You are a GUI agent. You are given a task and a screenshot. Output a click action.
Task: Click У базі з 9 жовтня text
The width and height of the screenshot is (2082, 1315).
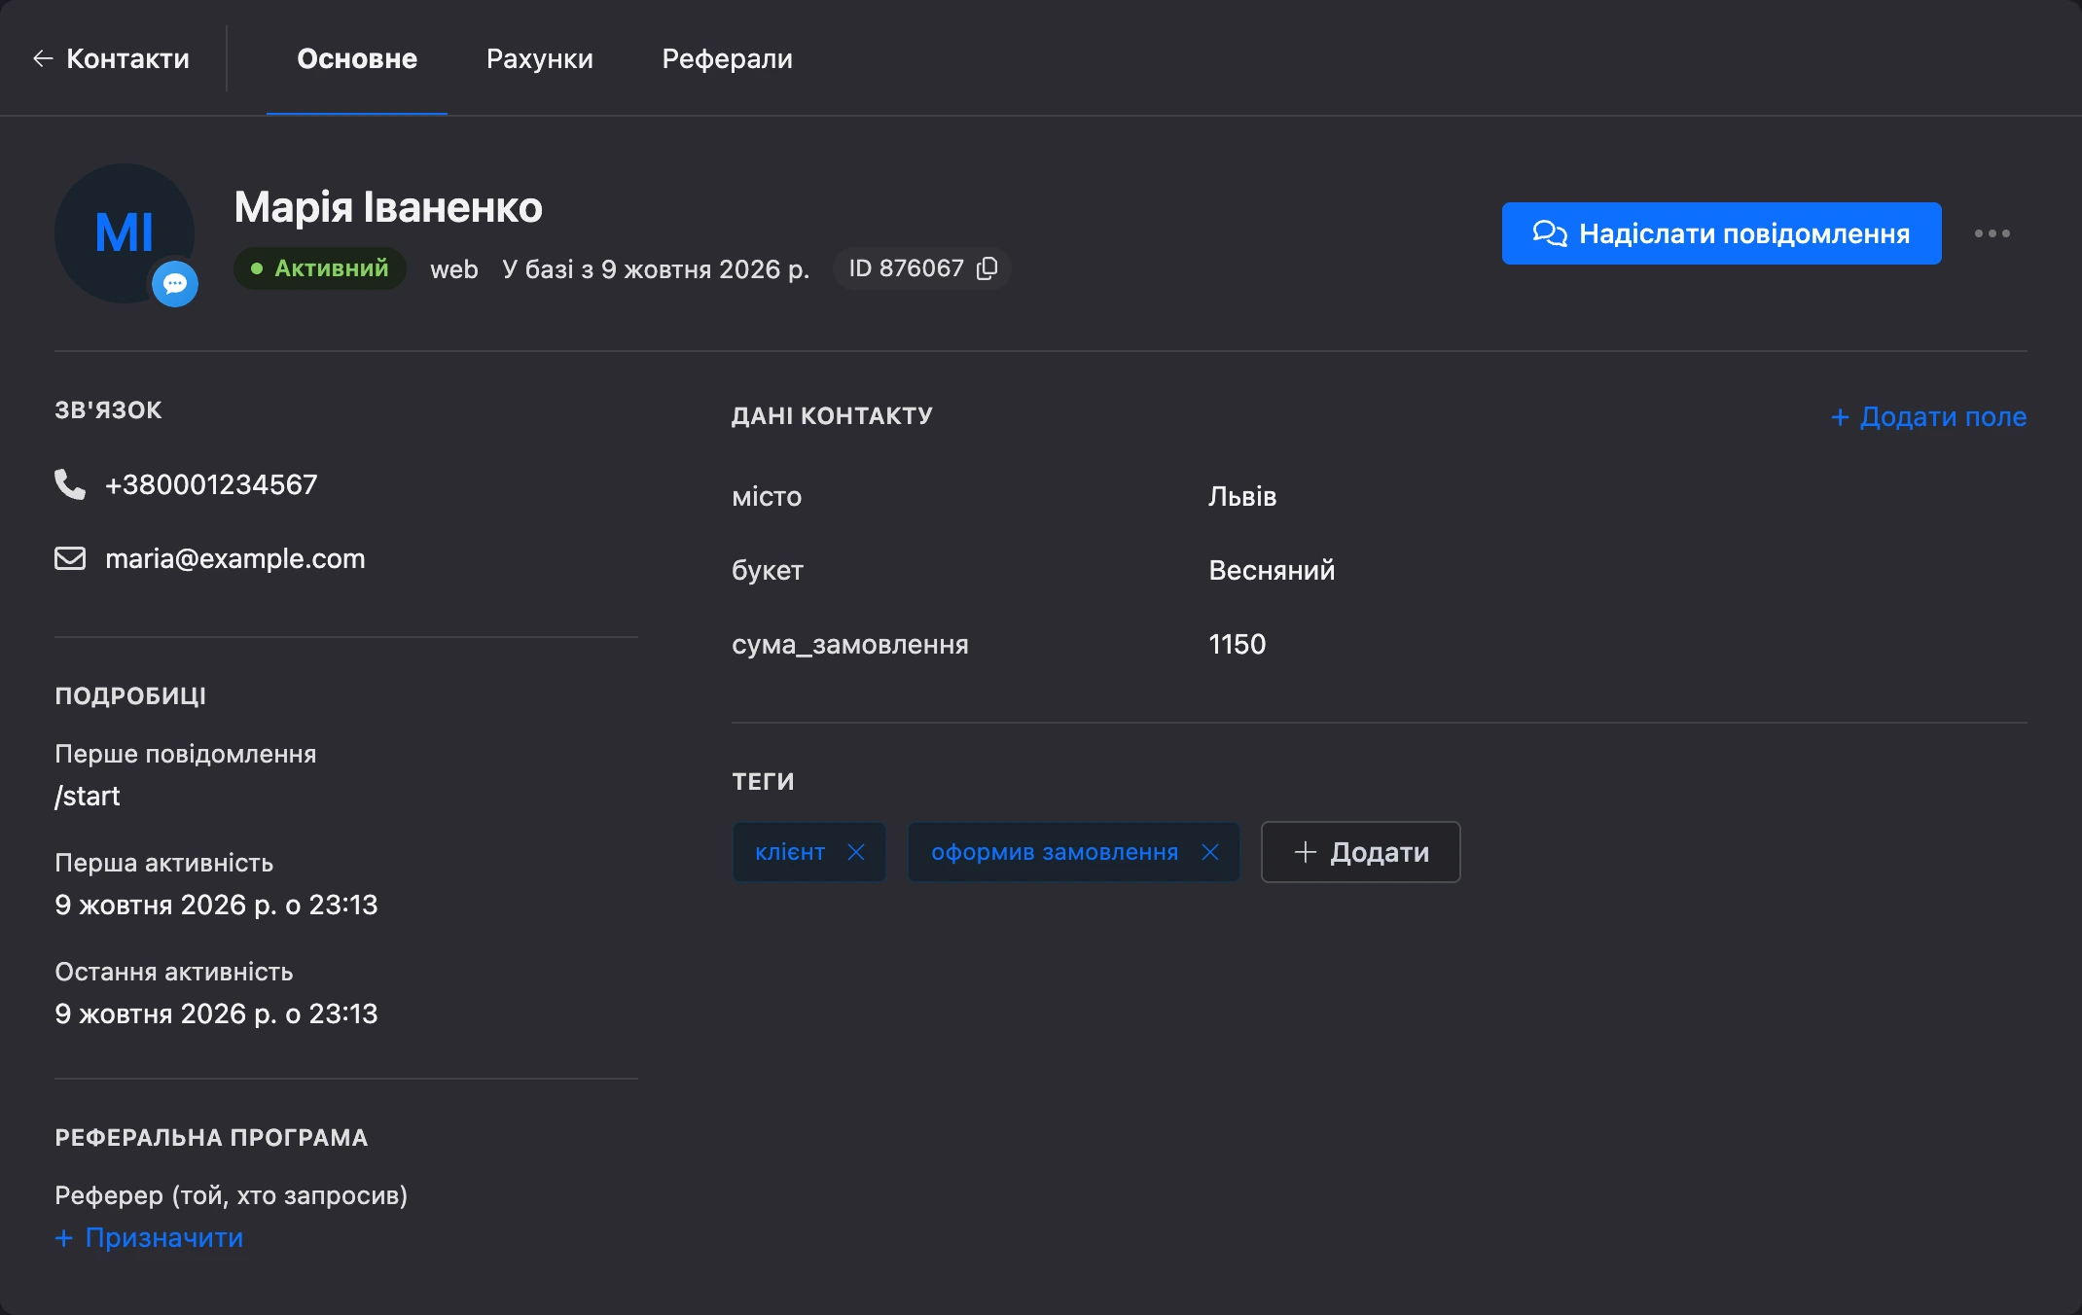[656, 269]
